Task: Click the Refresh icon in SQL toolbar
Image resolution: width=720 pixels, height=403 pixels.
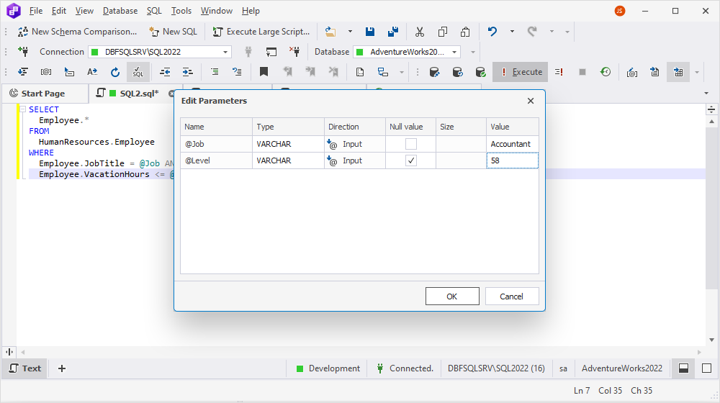Action: [114, 72]
